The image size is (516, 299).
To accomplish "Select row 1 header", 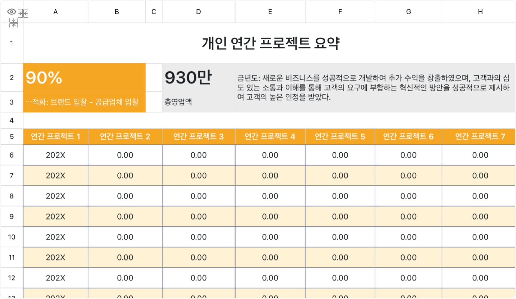I will 12,43.
